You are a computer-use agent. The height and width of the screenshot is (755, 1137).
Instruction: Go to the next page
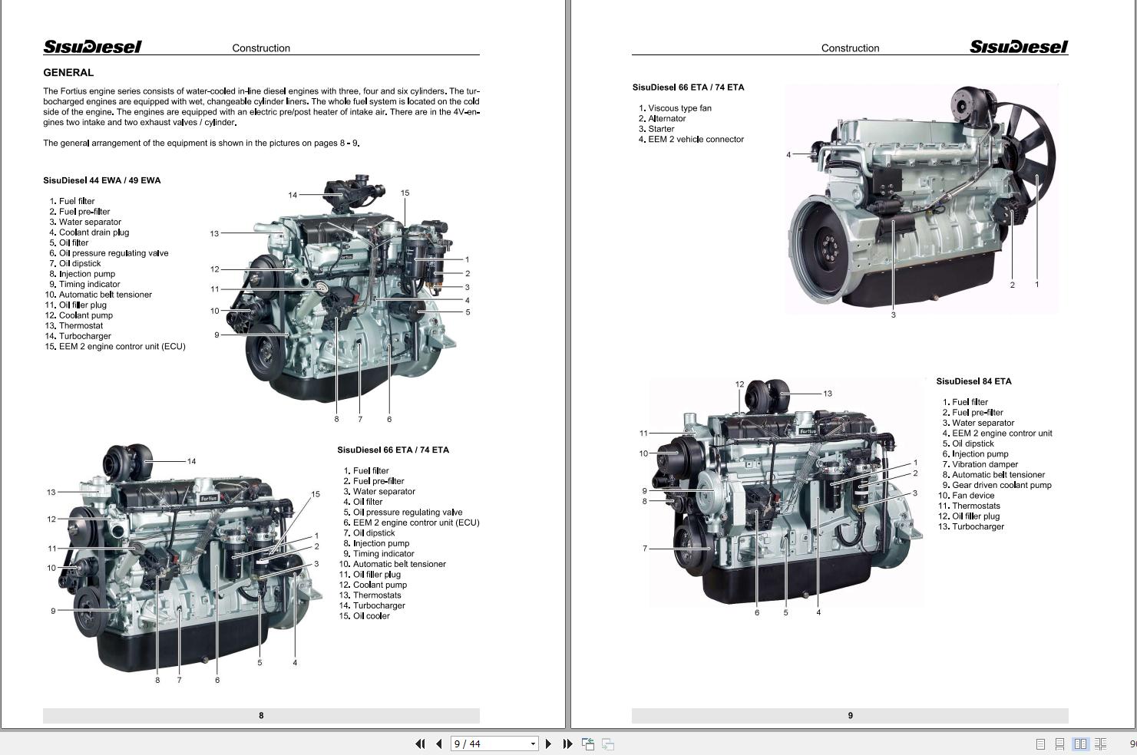(x=548, y=743)
